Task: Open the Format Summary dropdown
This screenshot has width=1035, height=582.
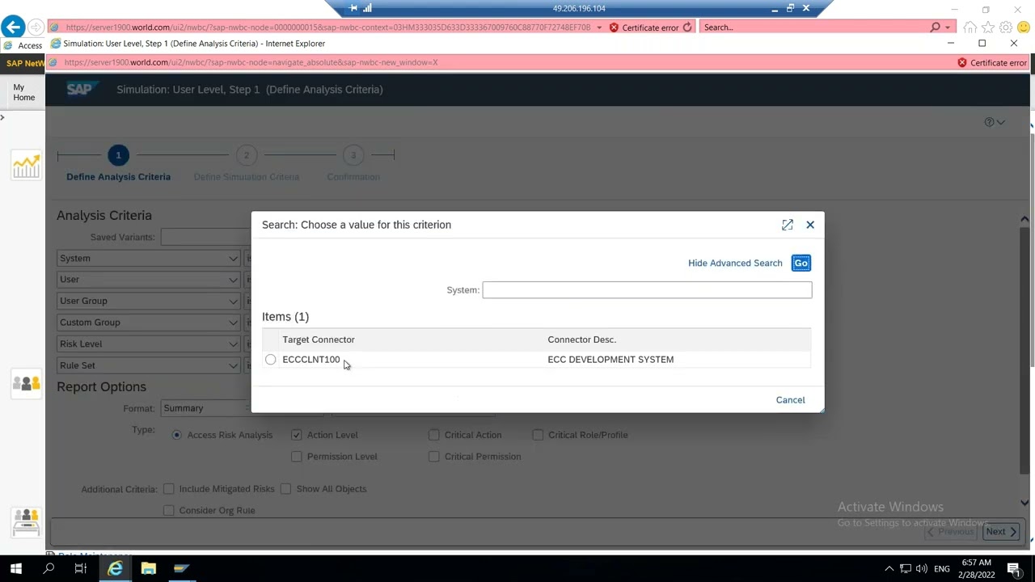Action: (x=206, y=408)
